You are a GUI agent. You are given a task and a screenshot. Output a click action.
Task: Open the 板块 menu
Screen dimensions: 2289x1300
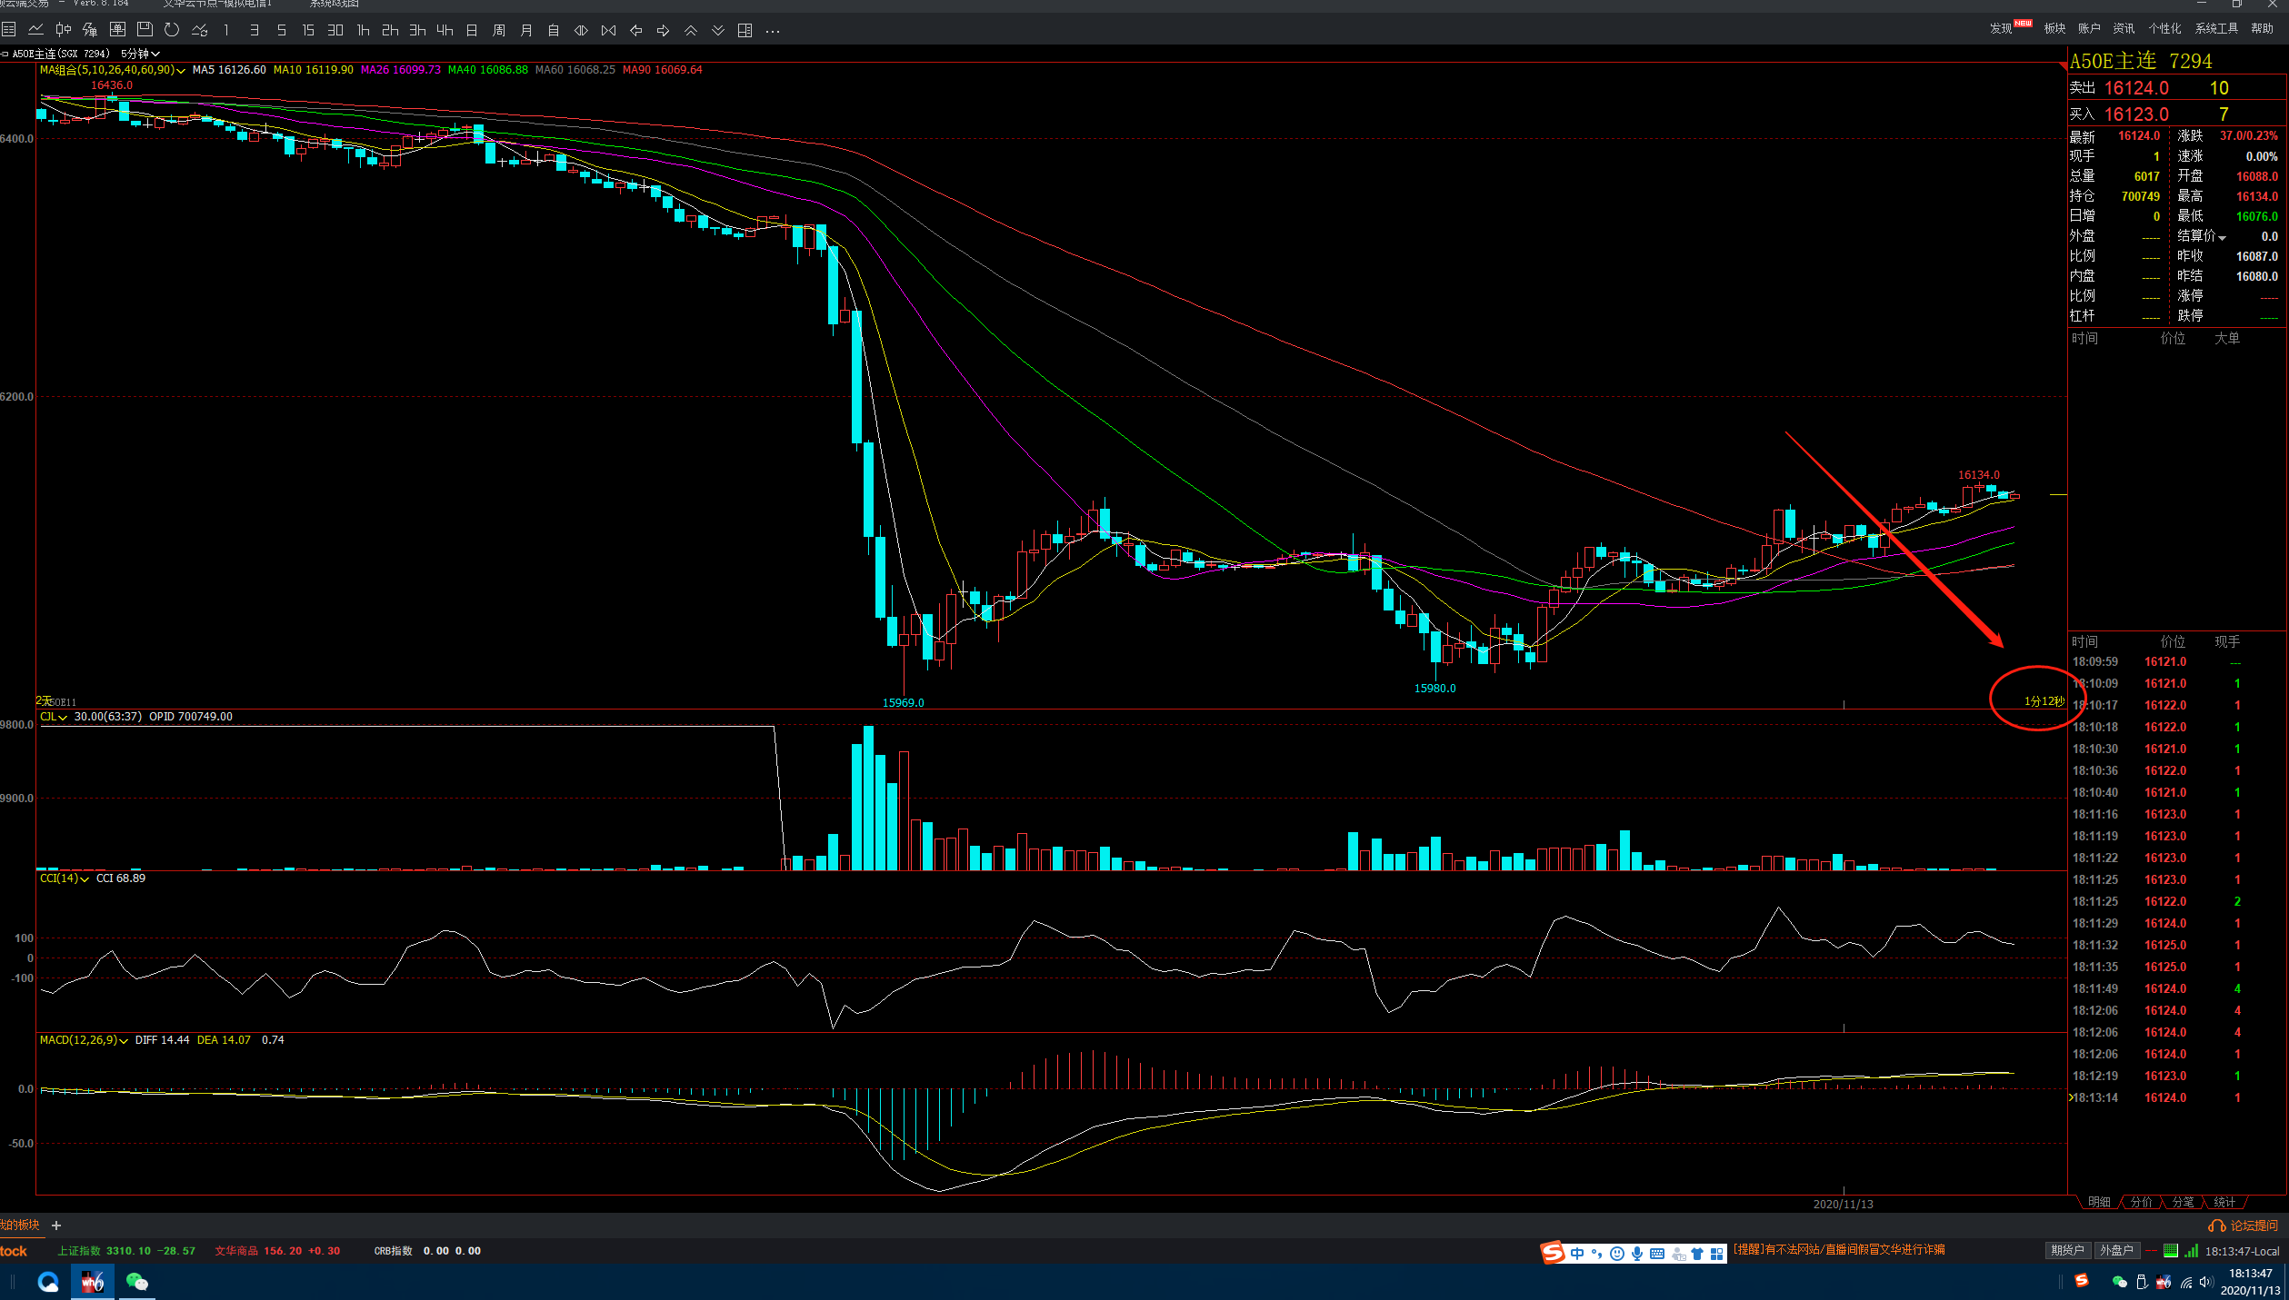coord(2054,28)
